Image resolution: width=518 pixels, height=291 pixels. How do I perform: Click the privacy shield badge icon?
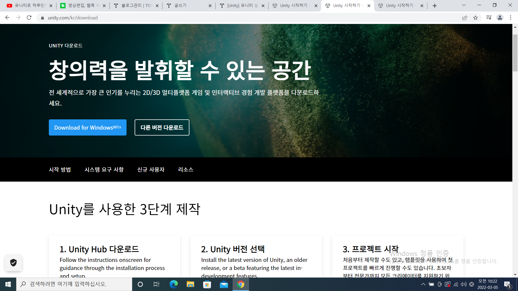pos(13,263)
